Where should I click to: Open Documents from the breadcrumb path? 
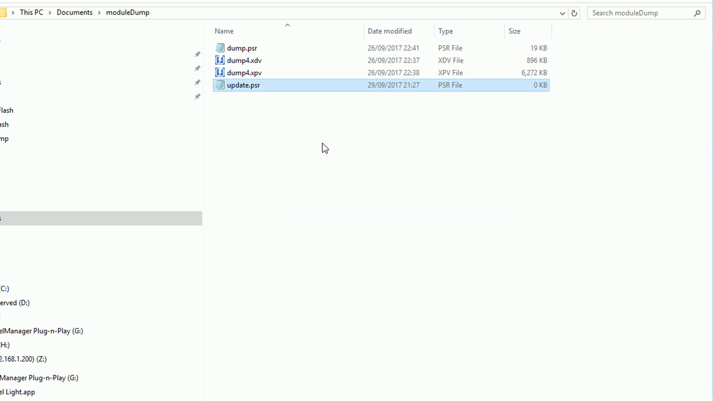[x=74, y=12]
